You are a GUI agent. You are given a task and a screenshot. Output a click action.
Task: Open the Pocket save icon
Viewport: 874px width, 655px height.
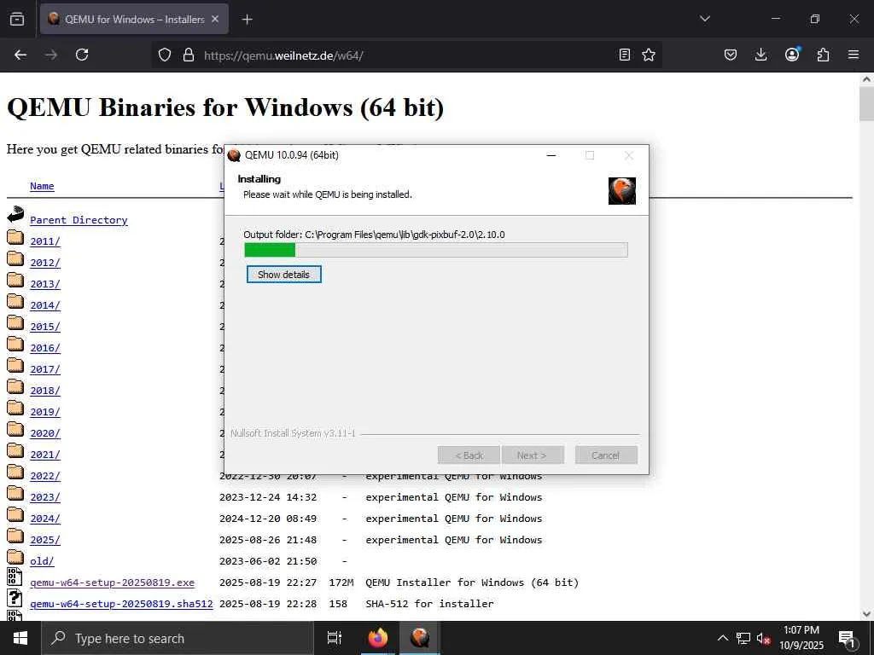[x=731, y=55]
